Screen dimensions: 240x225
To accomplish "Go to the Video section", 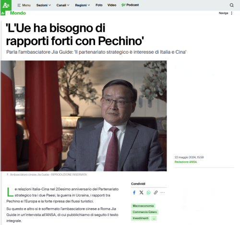I will tap(112, 5).
